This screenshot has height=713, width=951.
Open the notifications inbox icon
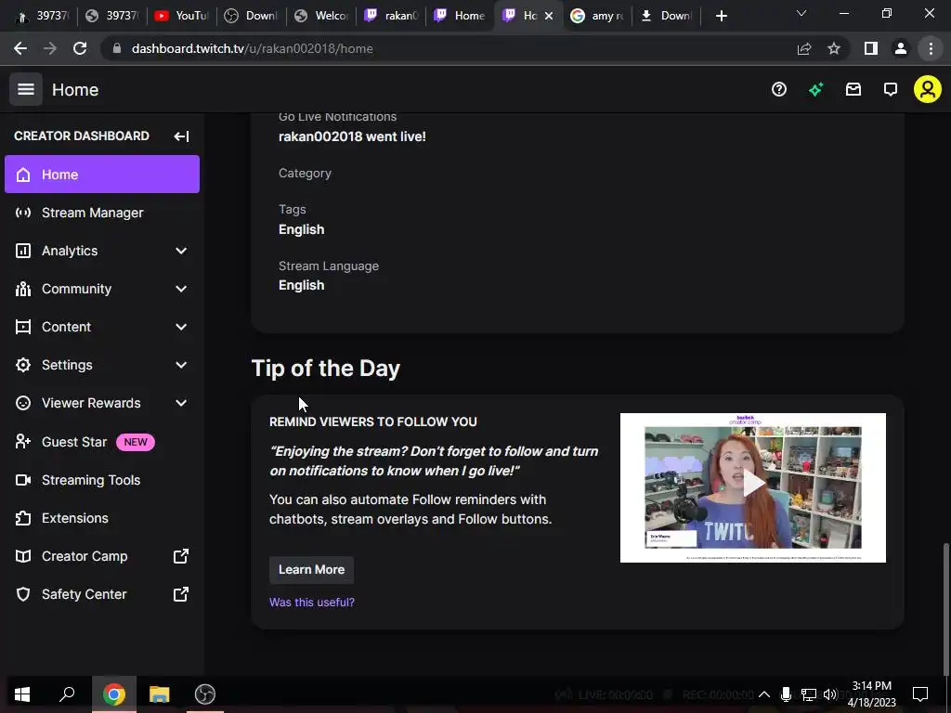tap(853, 90)
